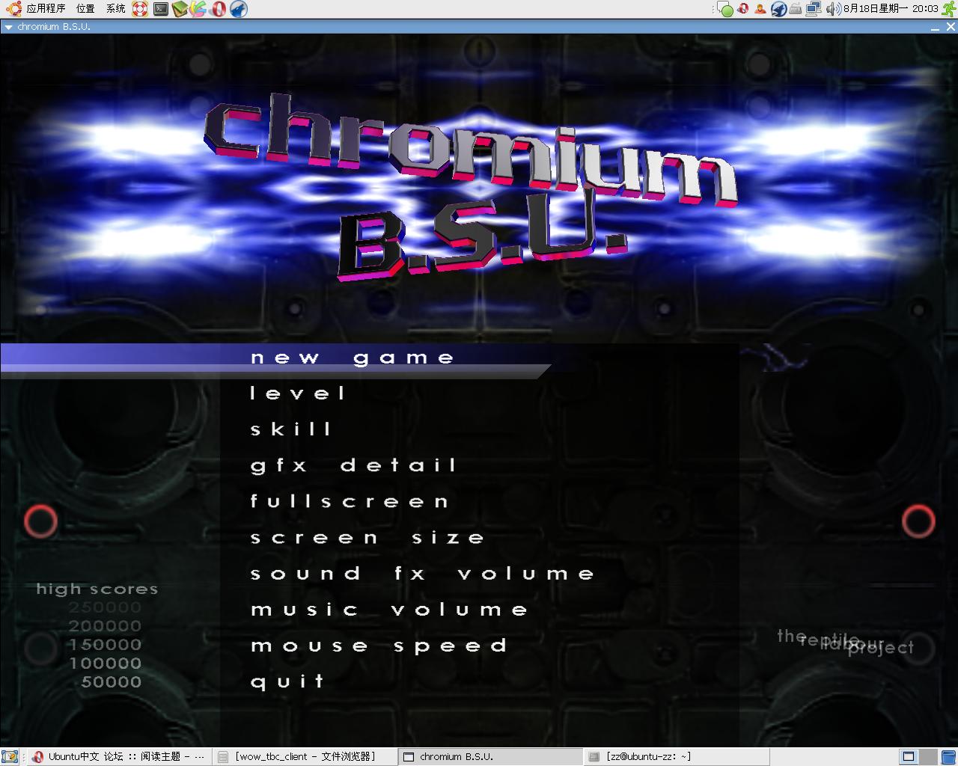Launch the colorful feather application icon
Viewport: 958px width, 766px height.
coord(198,9)
